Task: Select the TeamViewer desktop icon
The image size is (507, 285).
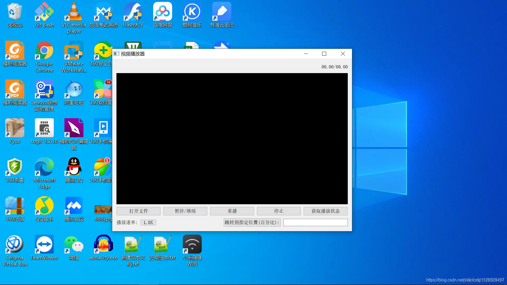Action: [44, 245]
